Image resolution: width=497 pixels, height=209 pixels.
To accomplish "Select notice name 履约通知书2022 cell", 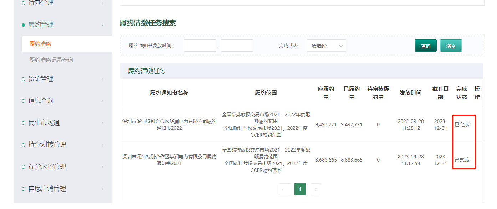I will [169, 124].
